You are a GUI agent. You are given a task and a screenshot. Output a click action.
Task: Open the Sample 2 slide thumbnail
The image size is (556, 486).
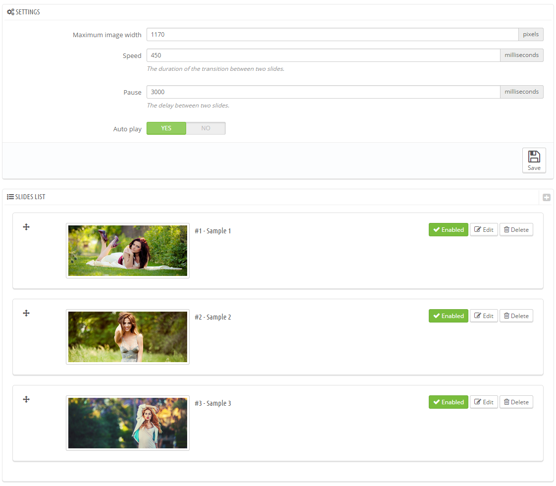point(128,337)
